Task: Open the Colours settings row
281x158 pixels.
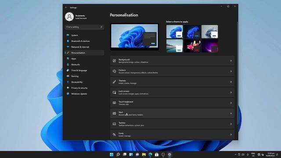Action: [x=173, y=71]
